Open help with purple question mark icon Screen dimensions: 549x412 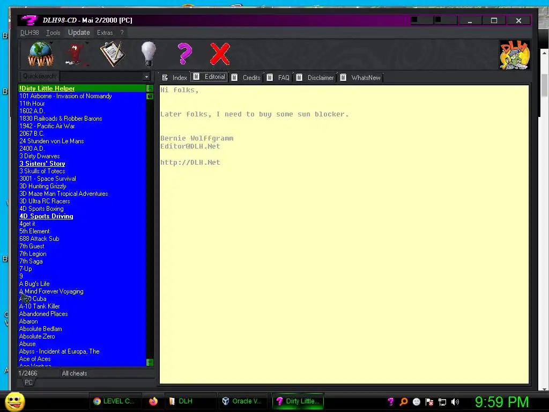point(184,54)
